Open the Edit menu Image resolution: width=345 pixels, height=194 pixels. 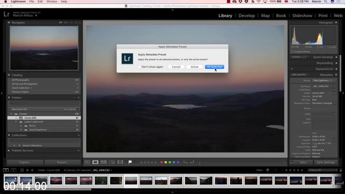[40, 2]
